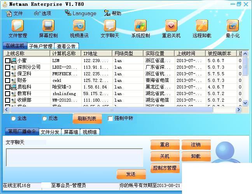Image resolution: width=252 pixels, height=194 pixels.
Task: Switch to the 查看公告 tab
Action: (x=66, y=46)
